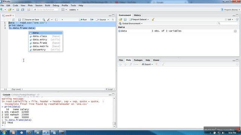
Task: Show one.R in a new window
Action: (14, 19)
